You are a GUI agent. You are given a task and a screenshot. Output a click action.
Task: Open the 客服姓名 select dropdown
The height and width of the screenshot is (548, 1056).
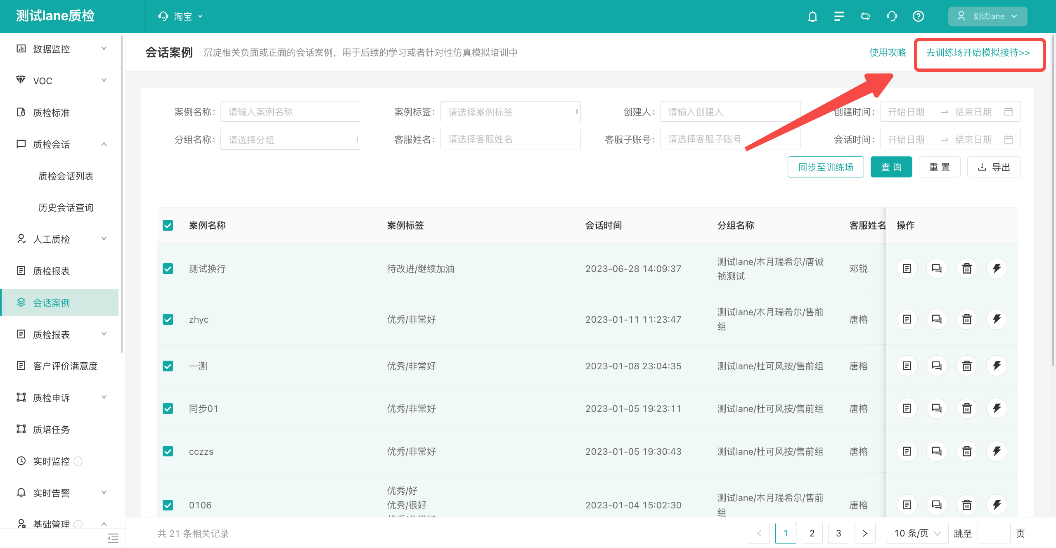point(510,139)
